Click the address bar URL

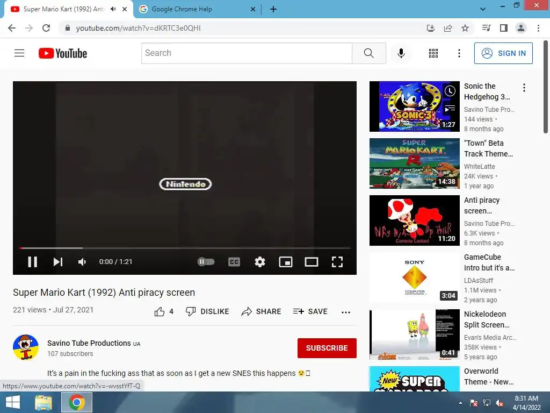(x=138, y=28)
